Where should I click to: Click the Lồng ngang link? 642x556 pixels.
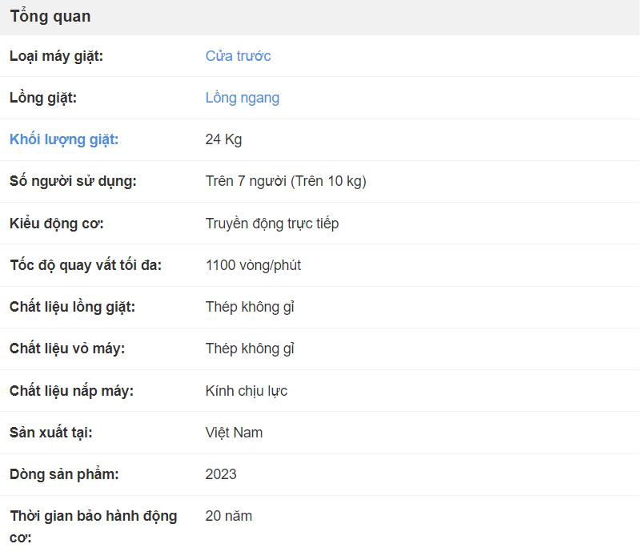[243, 98]
